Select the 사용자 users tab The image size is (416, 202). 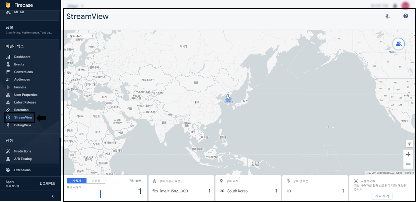(x=77, y=181)
